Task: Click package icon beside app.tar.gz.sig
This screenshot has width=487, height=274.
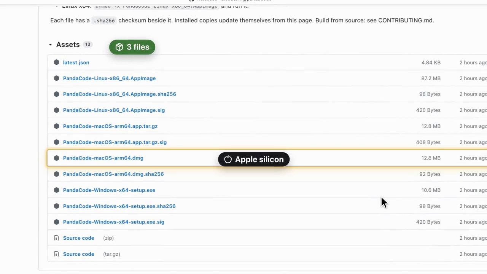Action: [x=56, y=142]
